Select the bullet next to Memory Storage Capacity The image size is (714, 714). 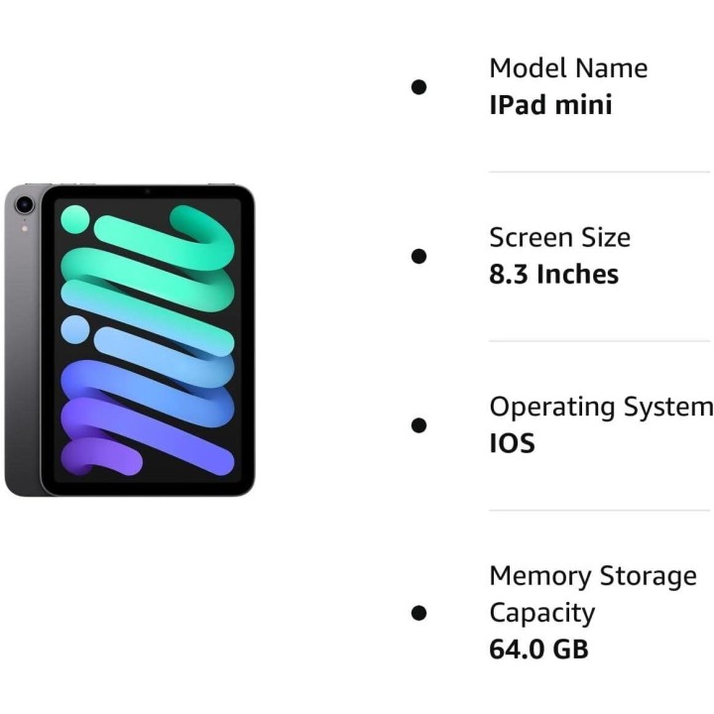tap(418, 613)
